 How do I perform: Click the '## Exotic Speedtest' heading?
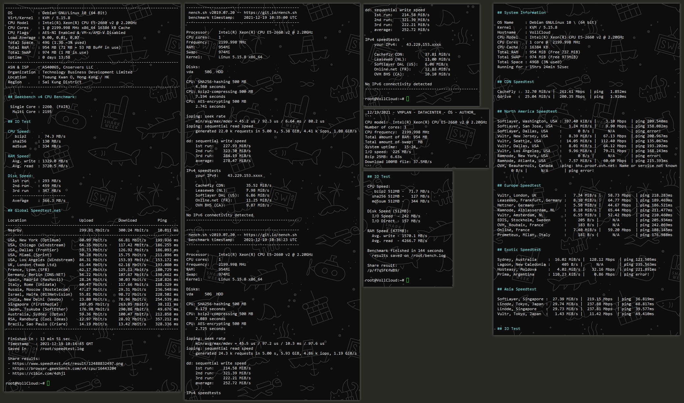click(x=519, y=250)
